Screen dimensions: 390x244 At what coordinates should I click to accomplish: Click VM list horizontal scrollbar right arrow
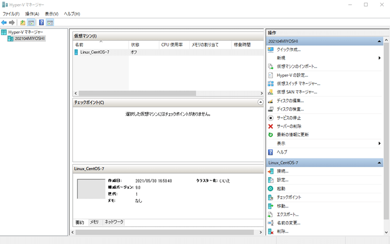click(261, 93)
